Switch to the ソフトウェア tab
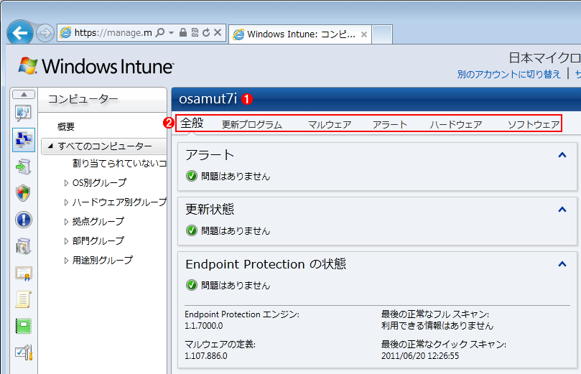Screen dimensions: 581x374 click(534, 125)
